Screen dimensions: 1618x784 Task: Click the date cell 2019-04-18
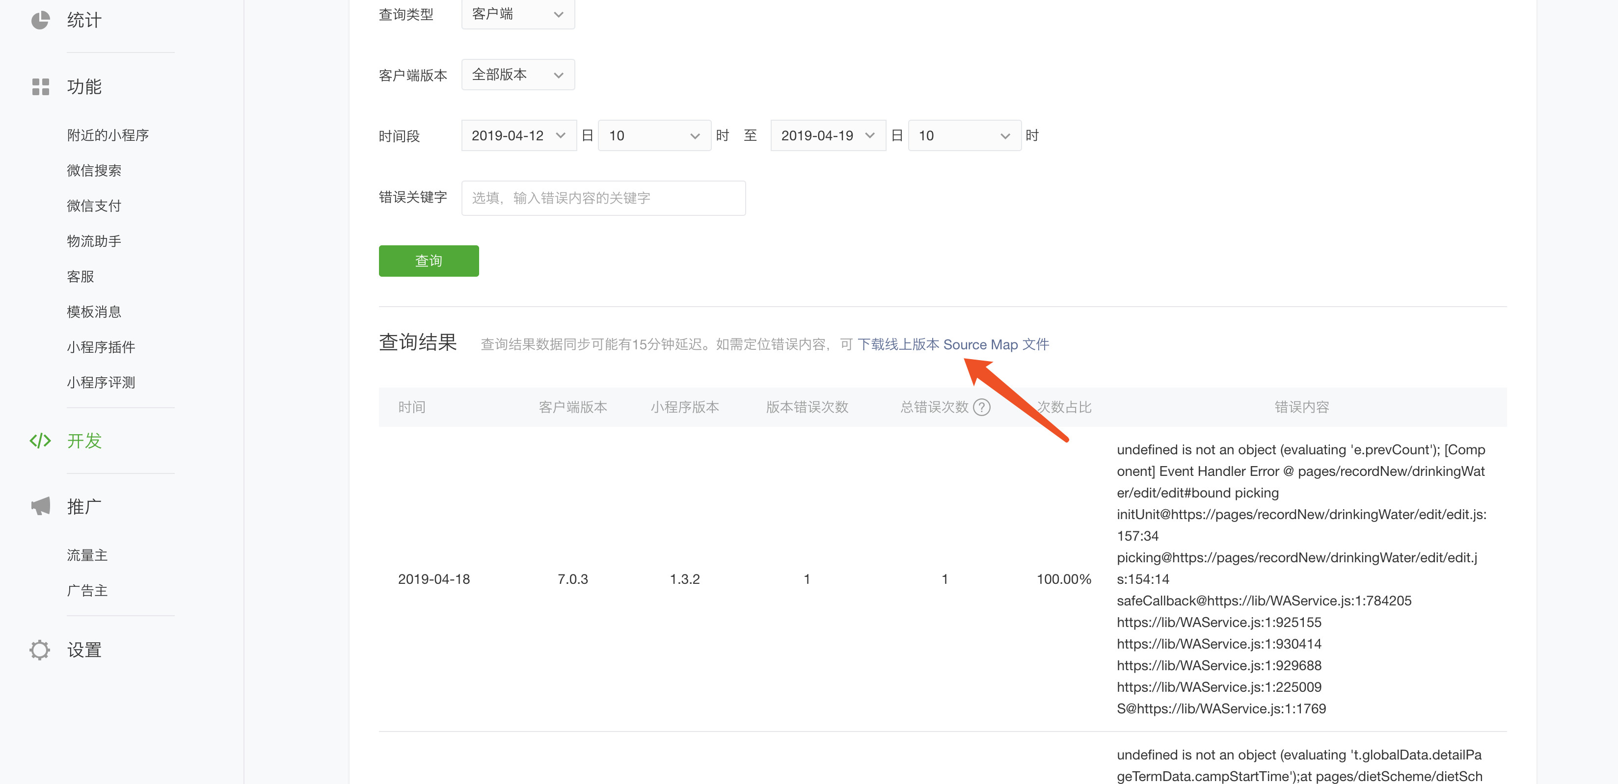(x=434, y=579)
